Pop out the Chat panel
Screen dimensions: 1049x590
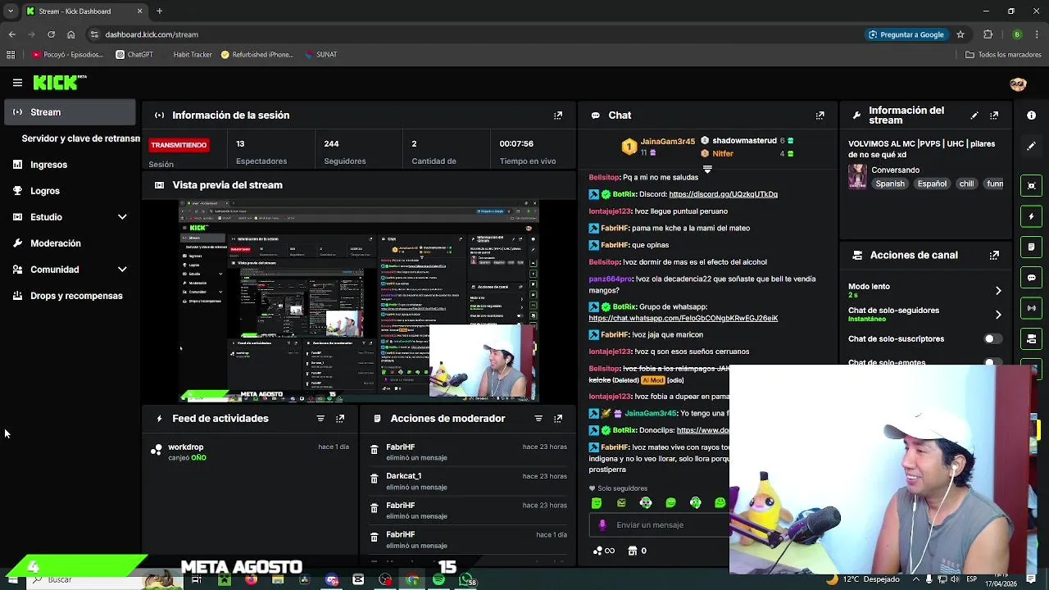tap(820, 116)
